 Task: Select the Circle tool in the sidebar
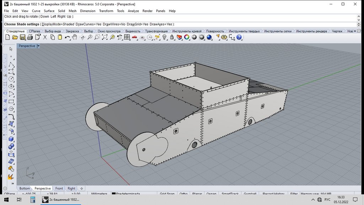[11, 79]
